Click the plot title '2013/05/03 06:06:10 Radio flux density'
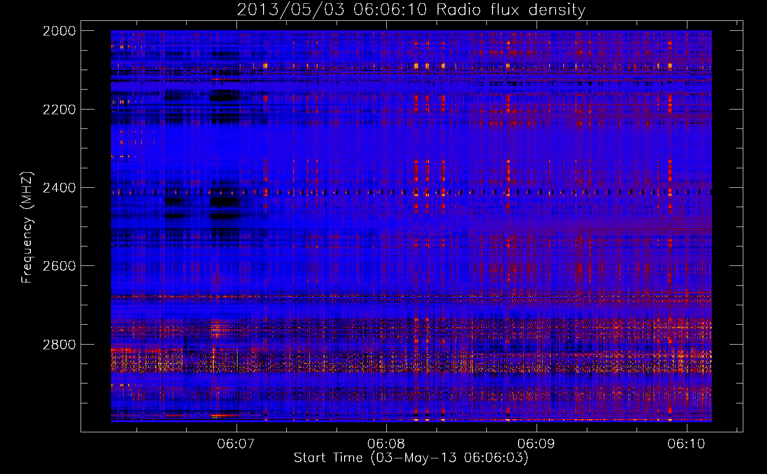Viewport: 767px width, 474px height. click(411, 10)
